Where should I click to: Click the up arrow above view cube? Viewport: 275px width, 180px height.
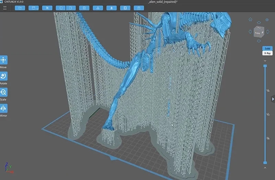tap(259, 22)
